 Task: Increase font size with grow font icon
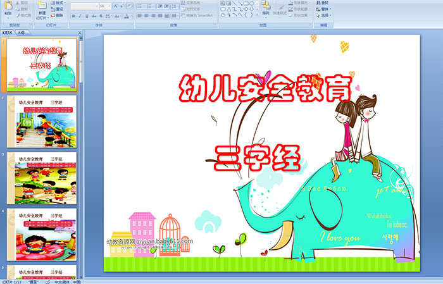(x=116, y=6)
